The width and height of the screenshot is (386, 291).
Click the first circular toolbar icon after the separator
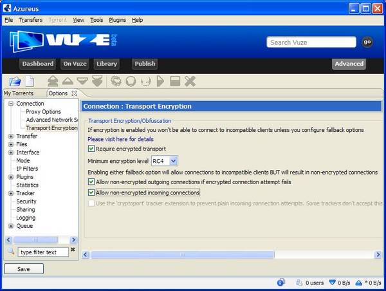(x=116, y=81)
